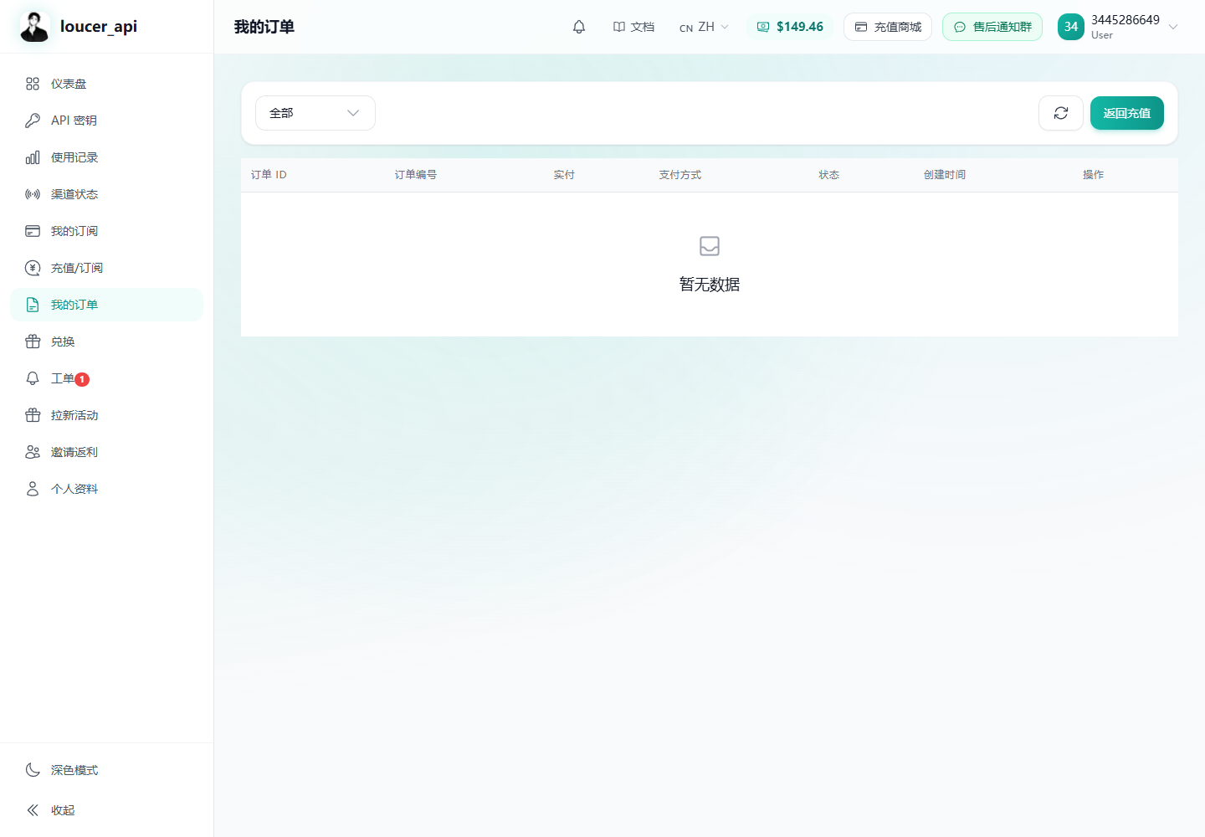This screenshot has height=837, width=1205.
Task: Open the 全部 status filter dropdown
Action: click(x=315, y=113)
